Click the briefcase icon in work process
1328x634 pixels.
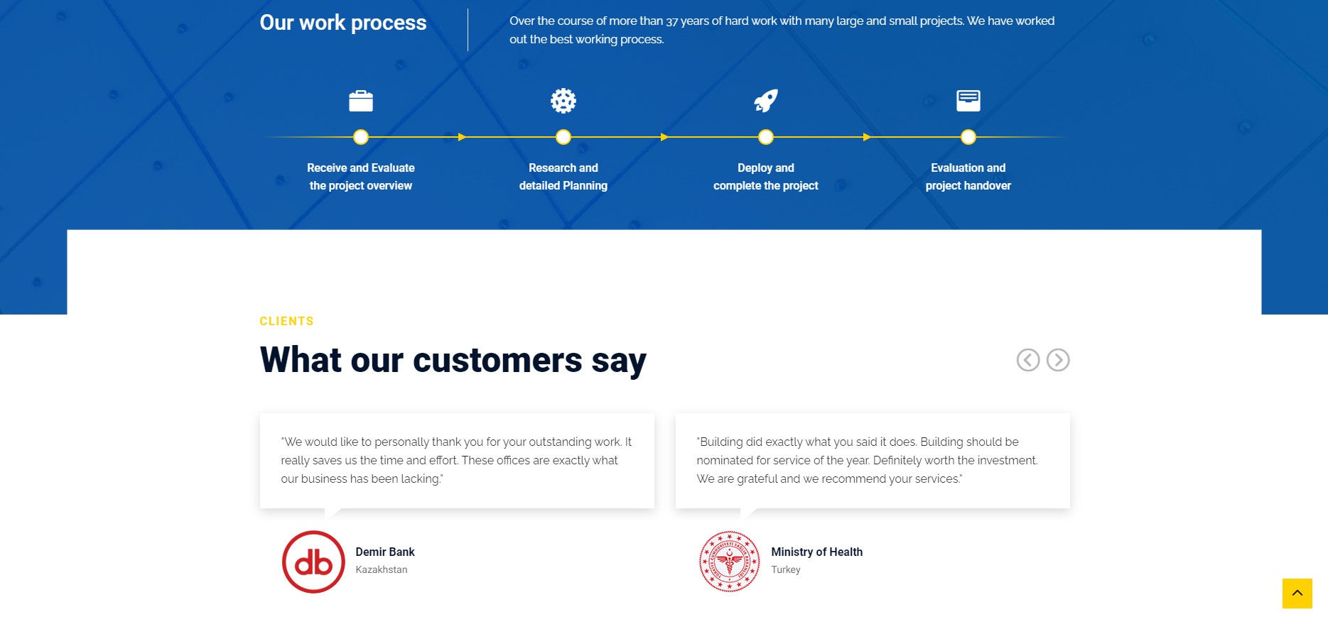point(361,101)
